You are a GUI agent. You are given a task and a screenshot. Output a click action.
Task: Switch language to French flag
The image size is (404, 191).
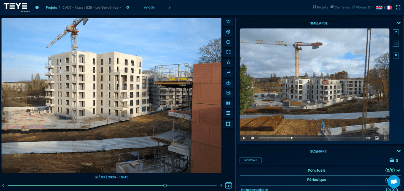click(x=389, y=7)
